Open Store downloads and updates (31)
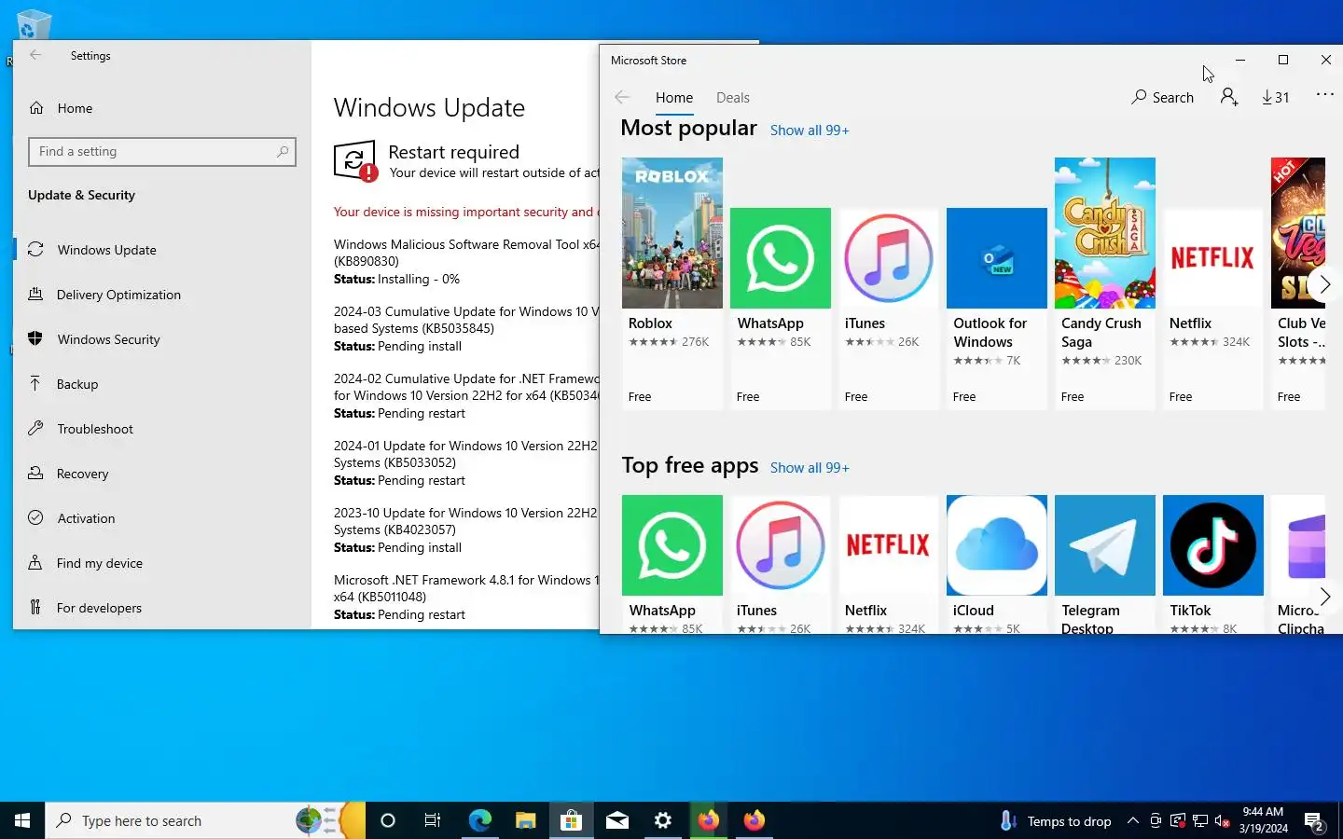Screen dimensions: 1343x839 click(1275, 97)
